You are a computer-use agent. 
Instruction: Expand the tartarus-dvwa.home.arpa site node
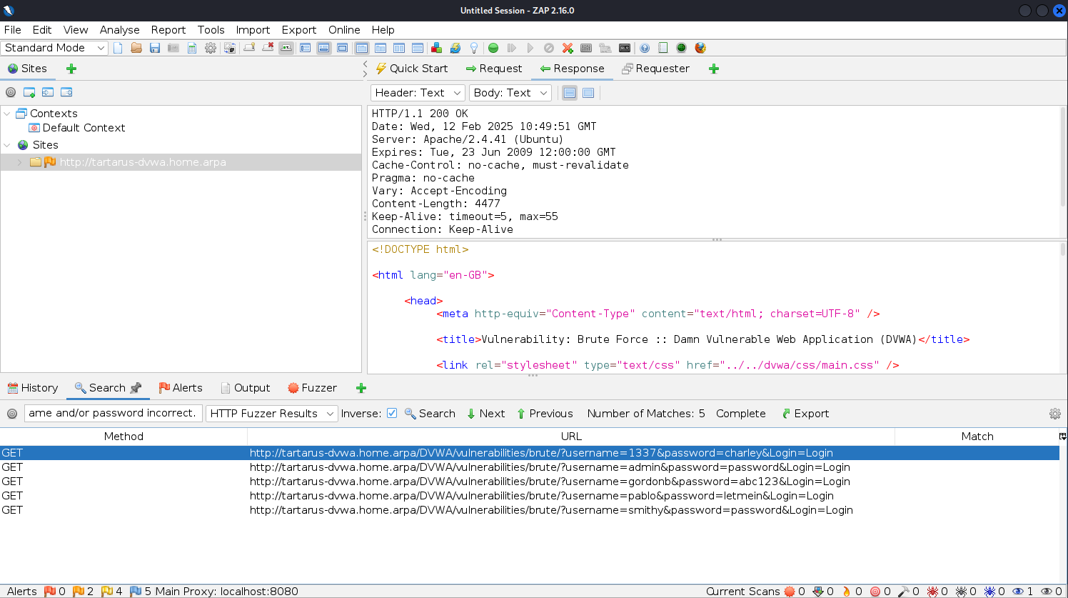[19, 162]
